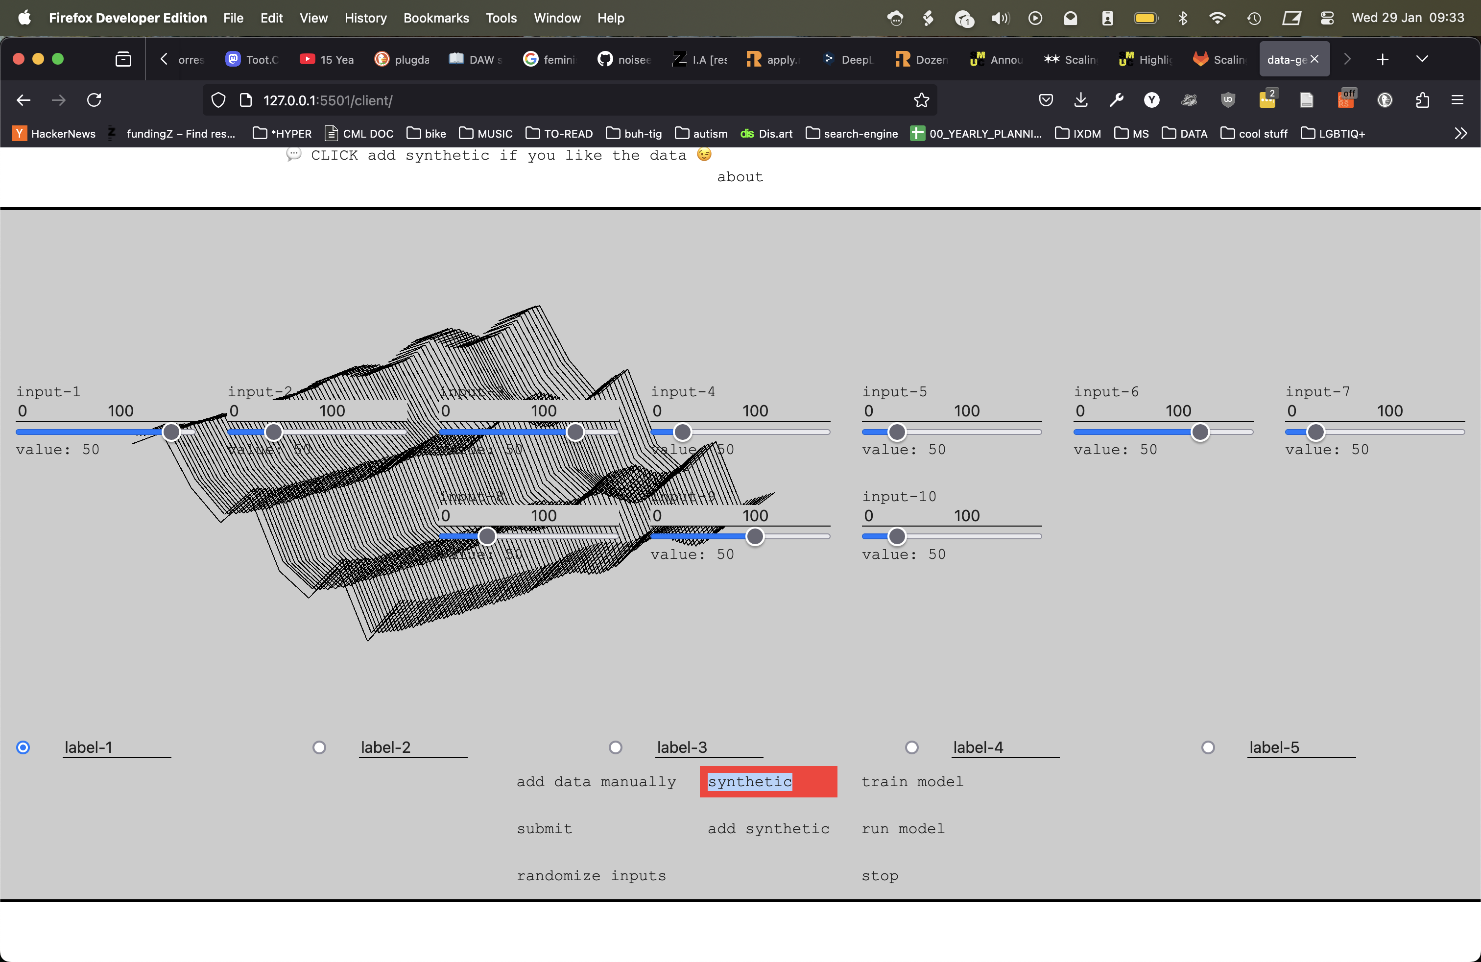
Task: Expand the list all tabs chevron
Action: point(1422,59)
